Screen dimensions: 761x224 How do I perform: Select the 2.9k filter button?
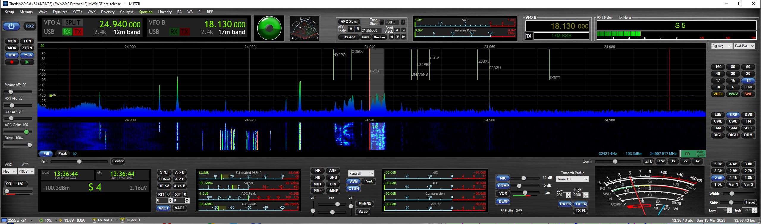[x=733, y=171]
